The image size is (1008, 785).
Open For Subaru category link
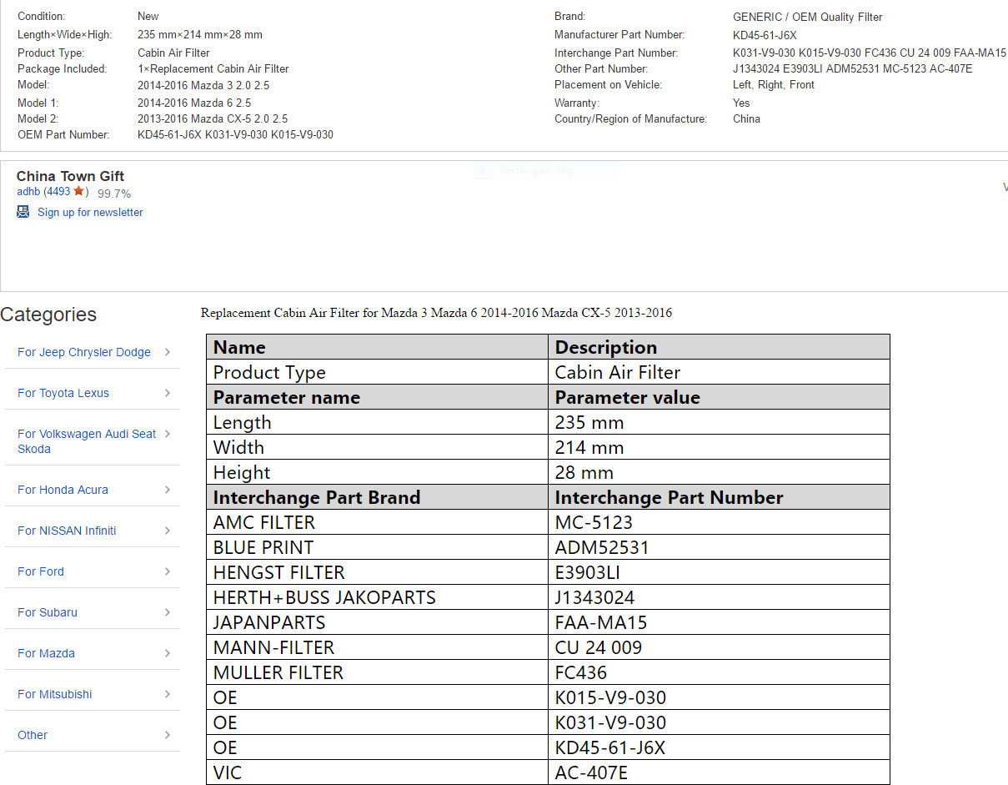(x=48, y=612)
